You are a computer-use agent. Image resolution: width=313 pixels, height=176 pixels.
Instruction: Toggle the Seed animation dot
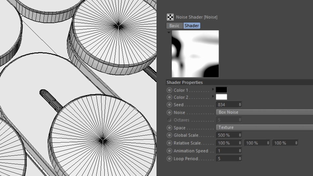pos(169,105)
